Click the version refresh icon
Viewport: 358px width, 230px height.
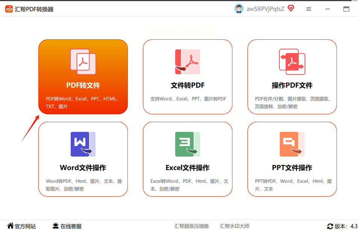pos(330,226)
